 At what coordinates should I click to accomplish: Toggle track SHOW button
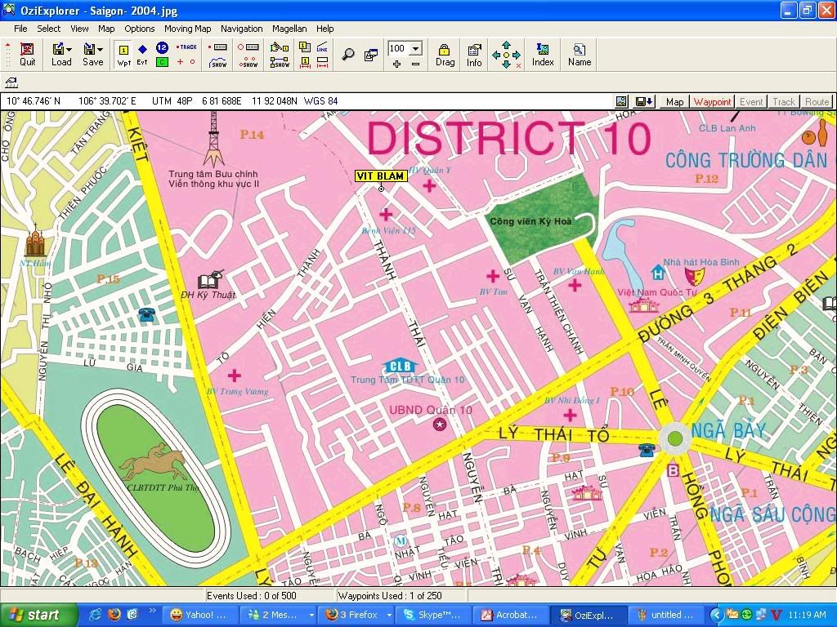point(218,62)
